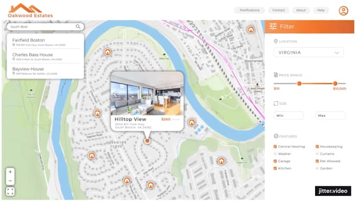356x201 pixels.
Task: Click the selected orange pin below Hilltop View card
Action: 147,141
